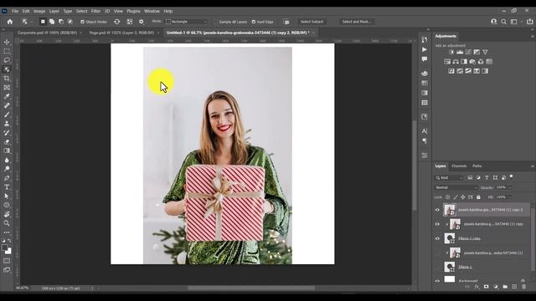
Task: Click the canvas horizontal scrollbar
Action: tap(251, 288)
